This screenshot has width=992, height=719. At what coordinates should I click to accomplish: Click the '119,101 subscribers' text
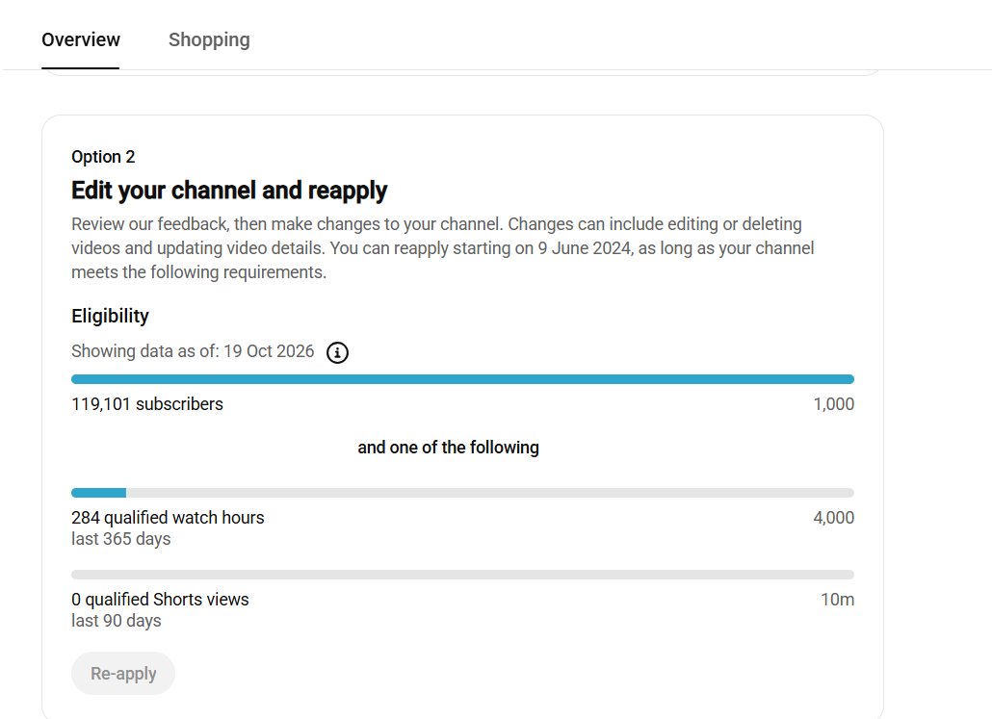[147, 404]
